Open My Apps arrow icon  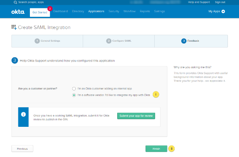(223, 11)
